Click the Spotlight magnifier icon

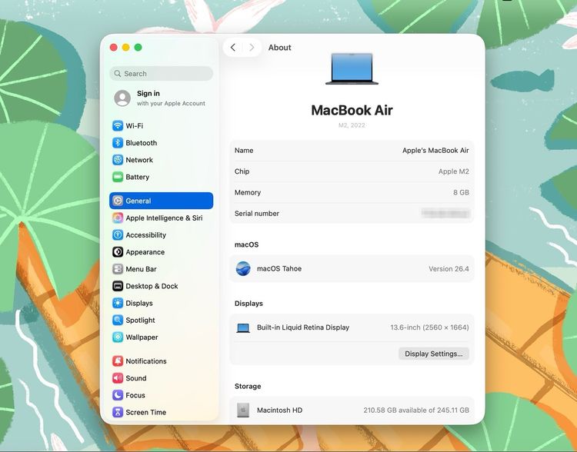(118, 320)
